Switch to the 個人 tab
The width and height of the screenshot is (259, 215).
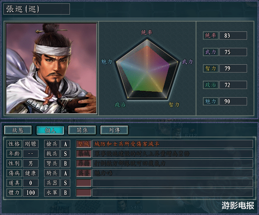pyautogui.click(x=50, y=130)
